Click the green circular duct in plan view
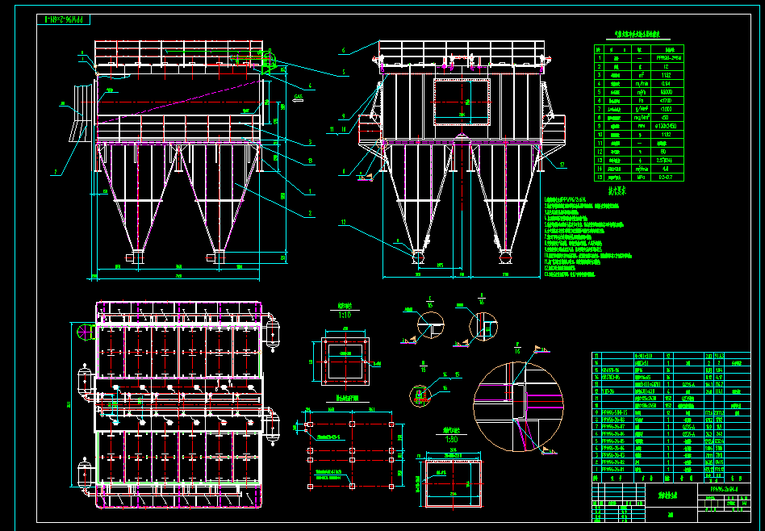Image resolution: width=765 pixels, height=531 pixels. [85, 332]
